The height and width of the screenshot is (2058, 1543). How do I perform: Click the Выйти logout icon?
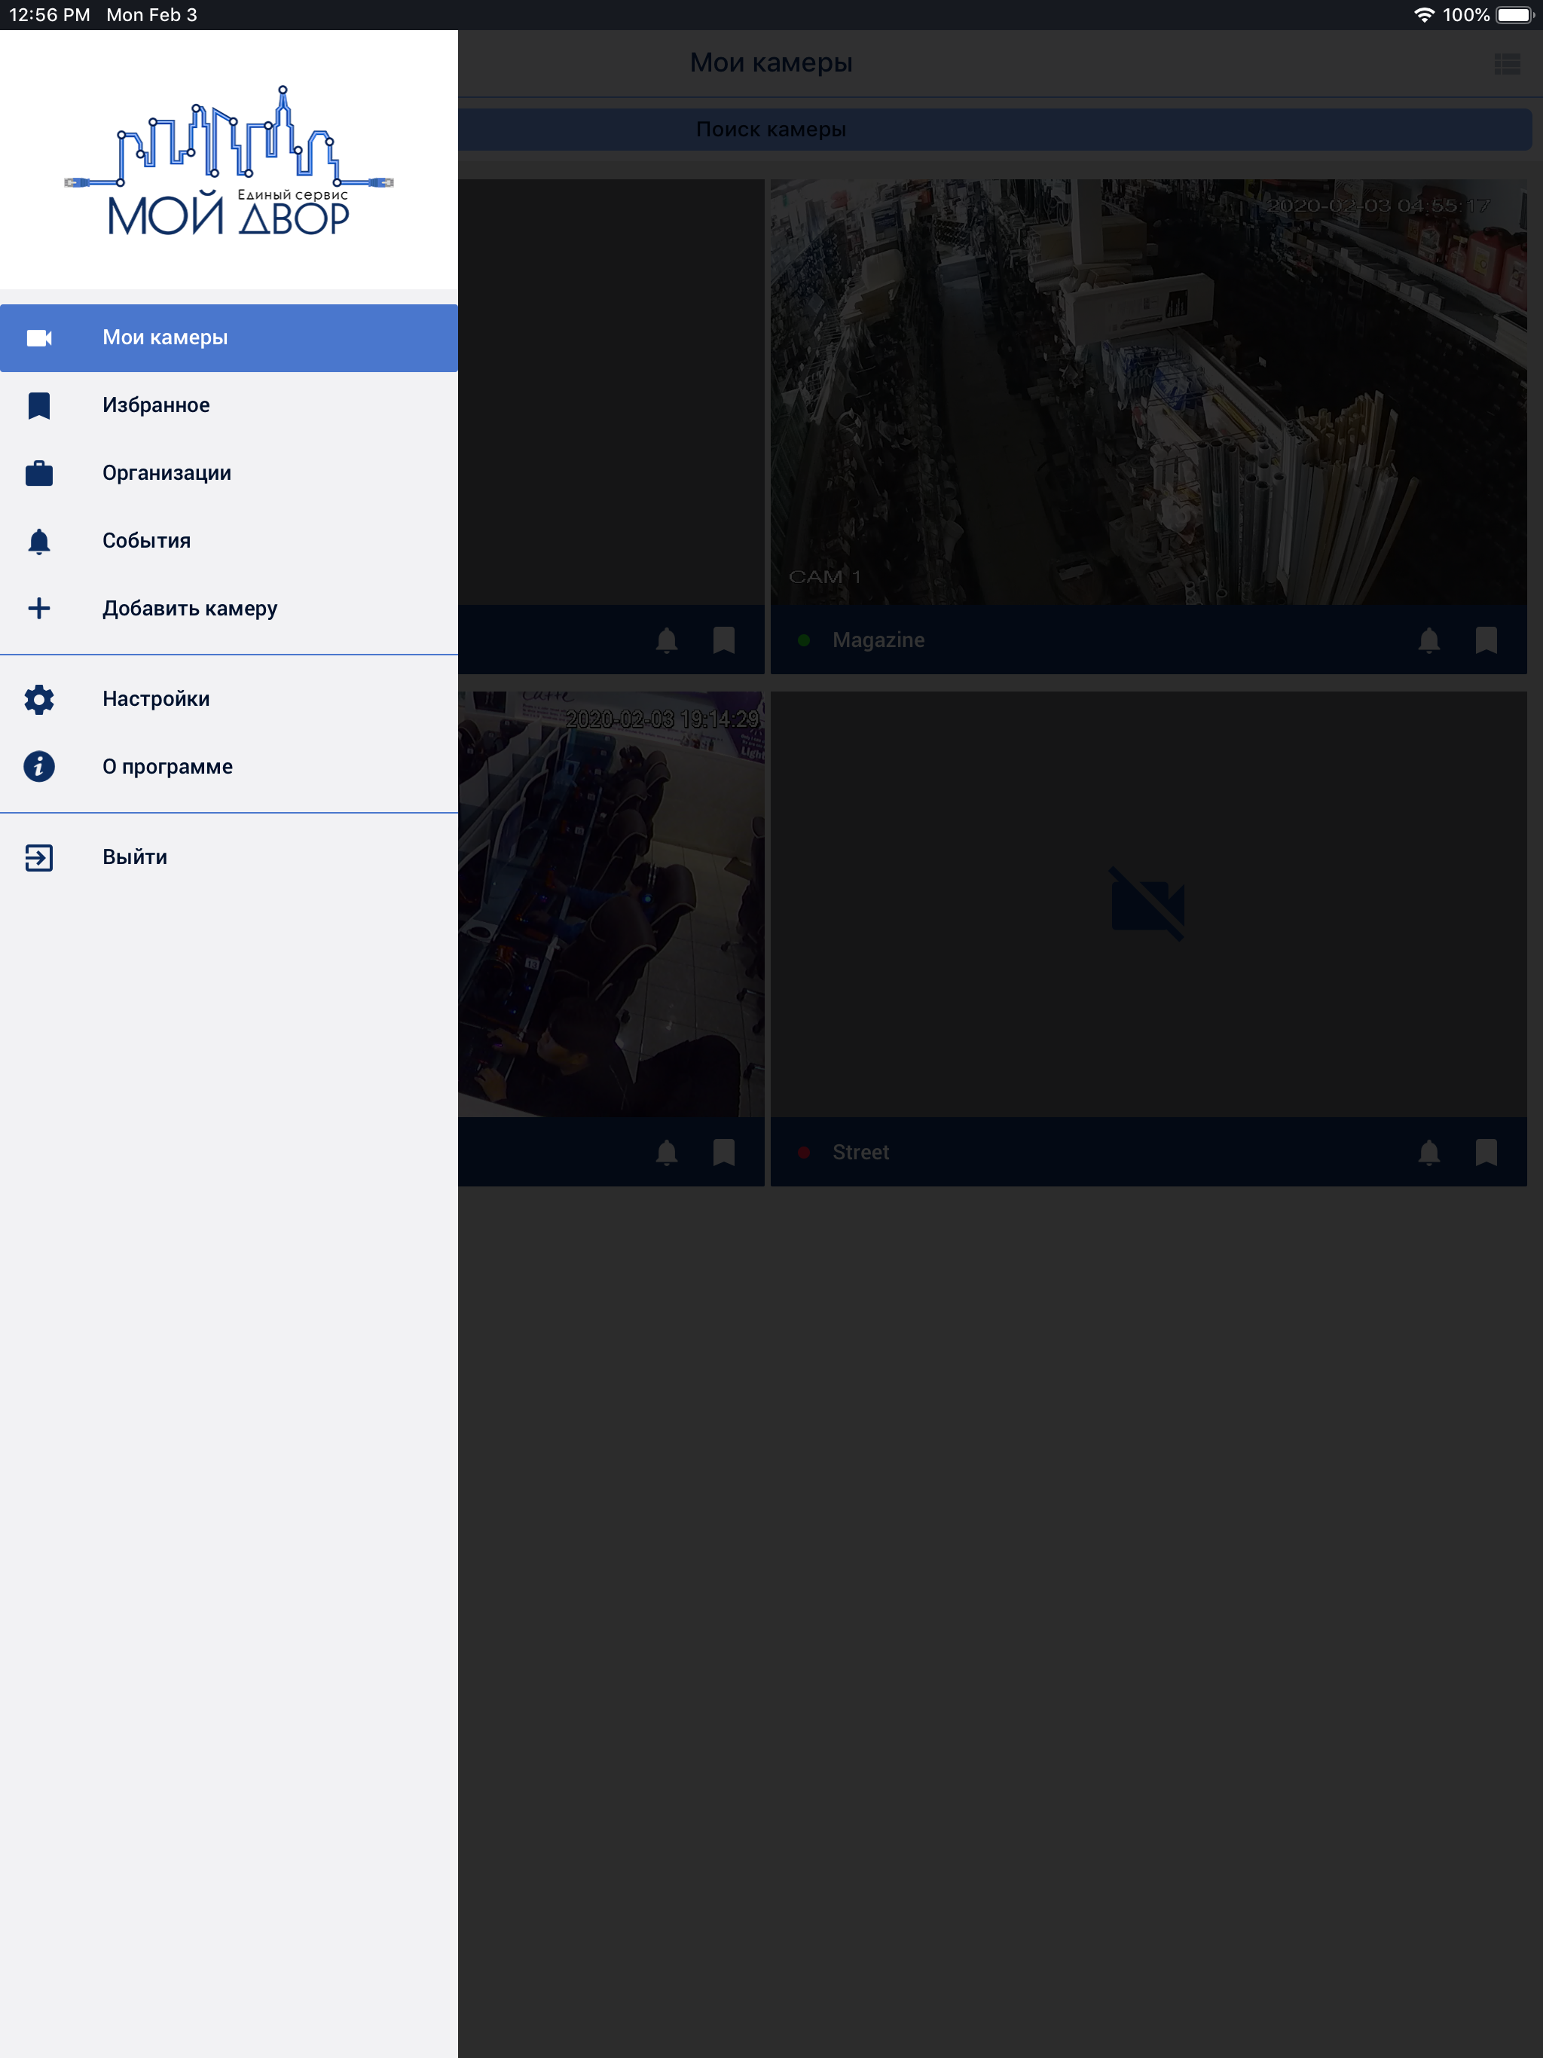pyautogui.click(x=39, y=858)
